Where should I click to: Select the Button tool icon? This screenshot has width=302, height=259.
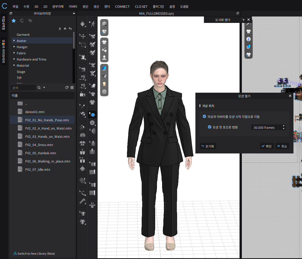(92, 123)
